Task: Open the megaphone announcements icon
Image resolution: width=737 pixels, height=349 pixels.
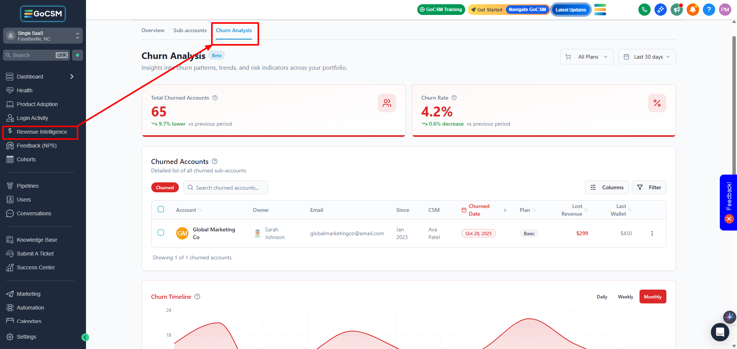Action: pyautogui.click(x=676, y=10)
